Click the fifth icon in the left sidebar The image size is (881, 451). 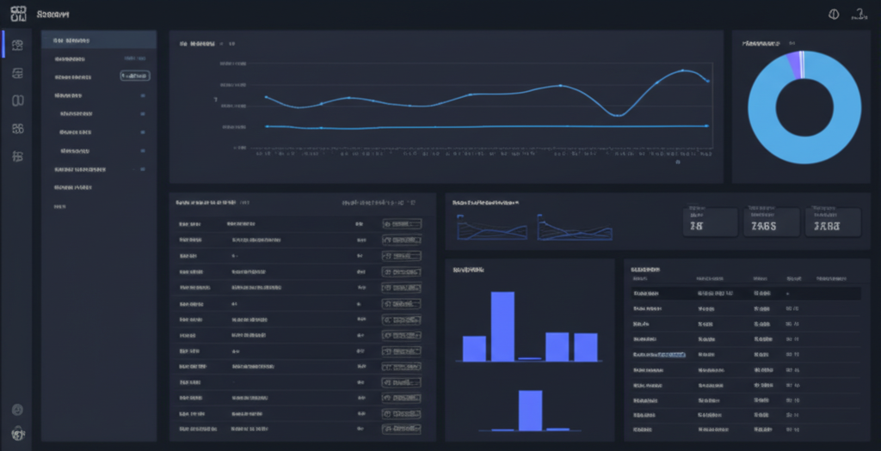(x=18, y=156)
